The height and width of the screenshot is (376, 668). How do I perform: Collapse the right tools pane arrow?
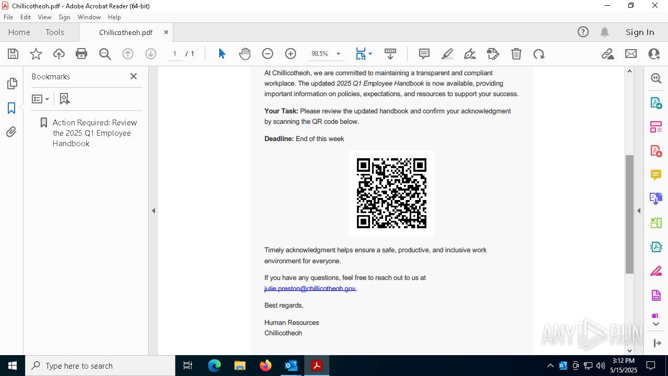coord(639,211)
